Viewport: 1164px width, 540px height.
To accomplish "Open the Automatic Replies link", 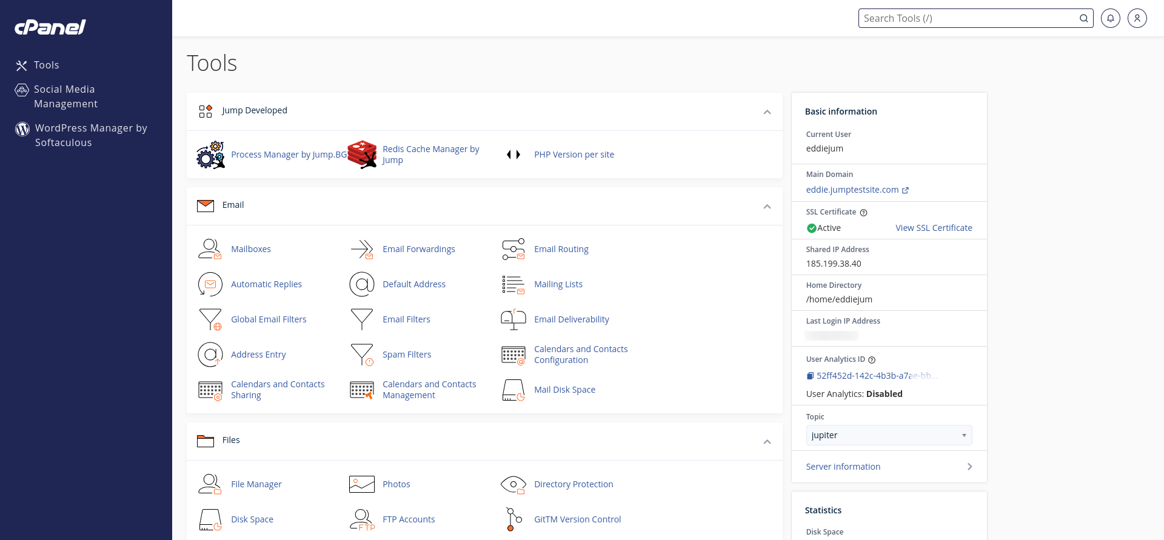I will point(266,284).
